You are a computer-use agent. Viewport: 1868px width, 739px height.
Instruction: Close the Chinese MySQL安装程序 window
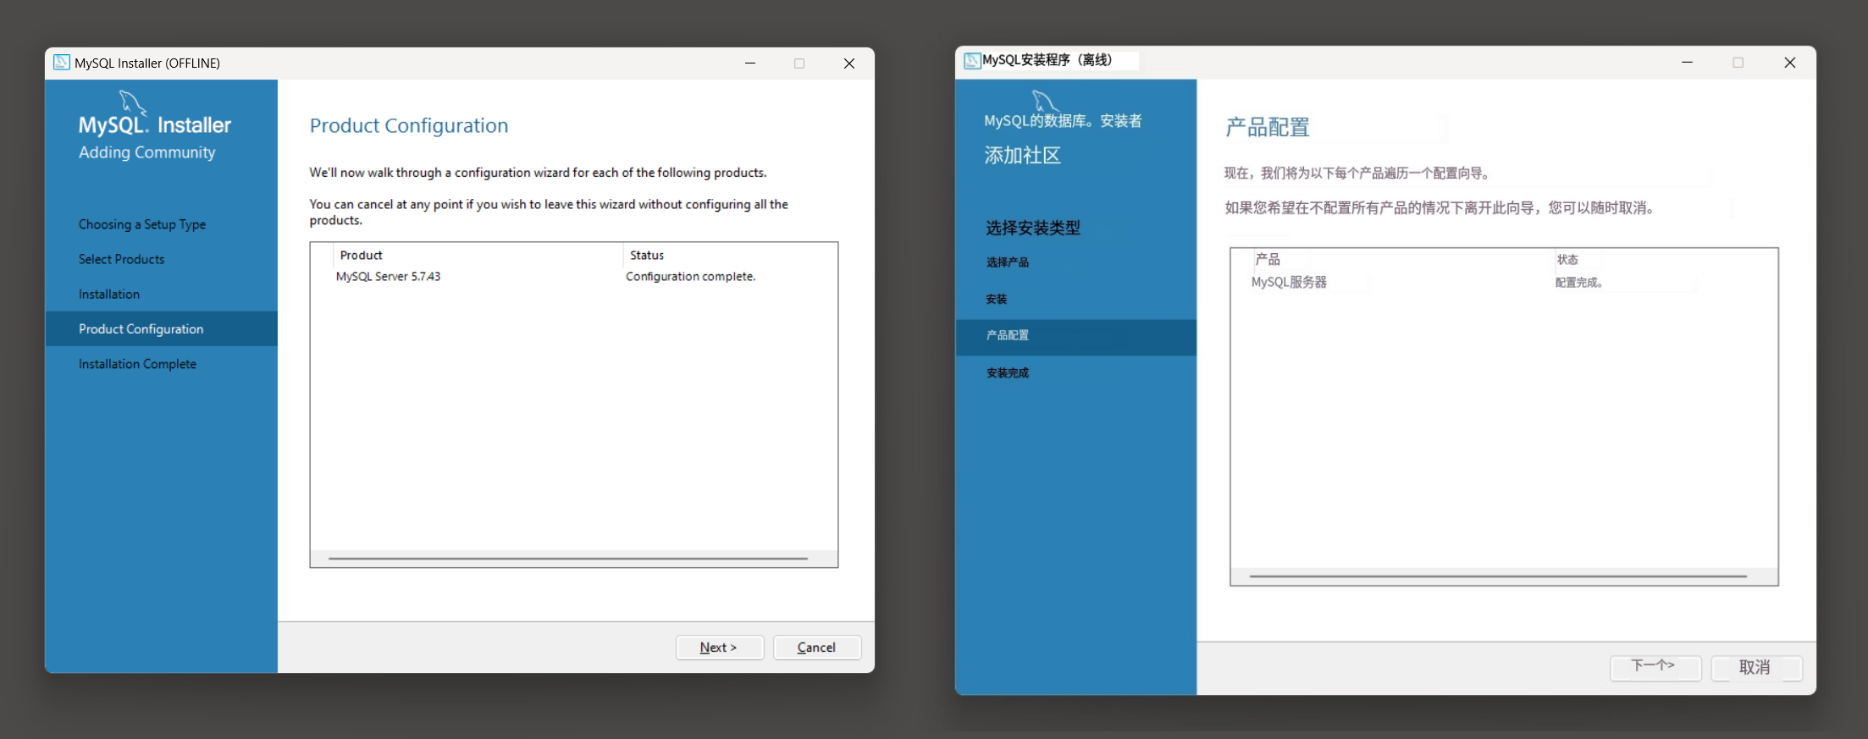1790,62
